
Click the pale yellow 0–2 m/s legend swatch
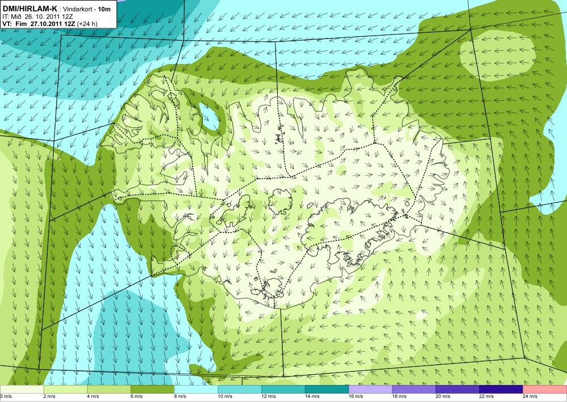[22, 390]
